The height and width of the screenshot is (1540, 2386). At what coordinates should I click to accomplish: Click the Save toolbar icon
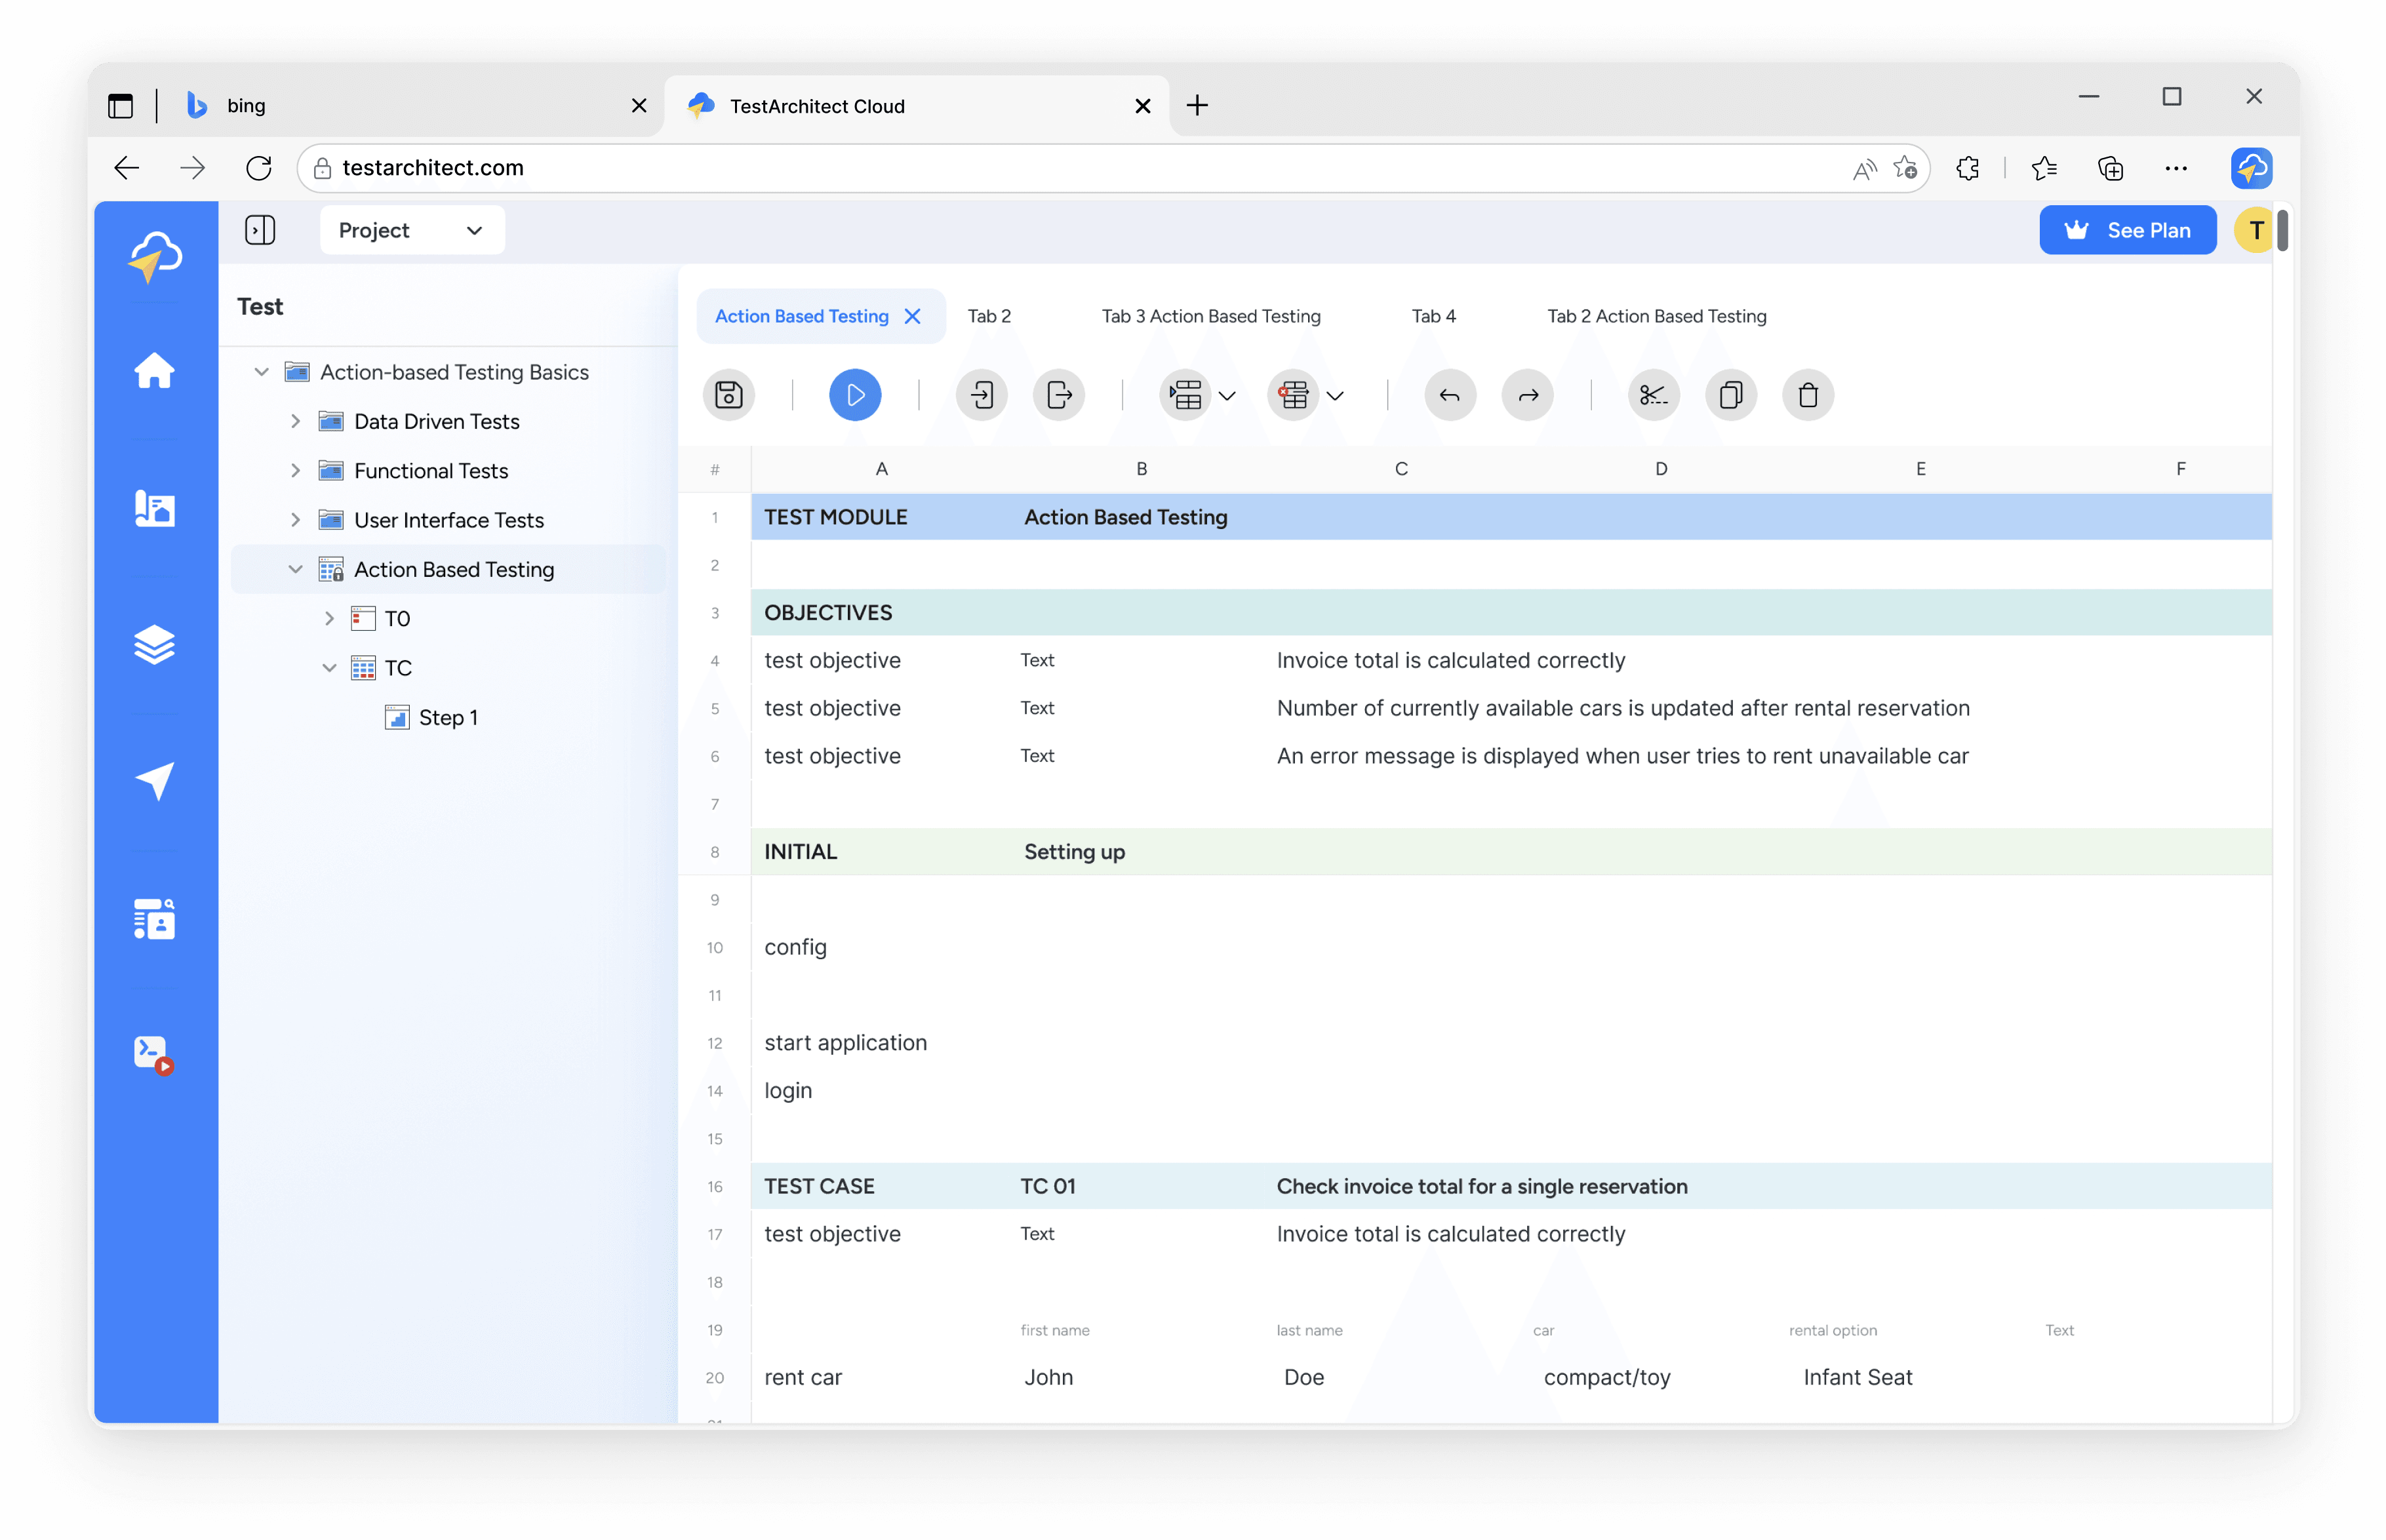(x=728, y=395)
